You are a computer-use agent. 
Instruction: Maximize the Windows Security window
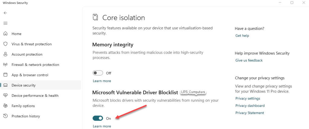click(x=292, y=3)
